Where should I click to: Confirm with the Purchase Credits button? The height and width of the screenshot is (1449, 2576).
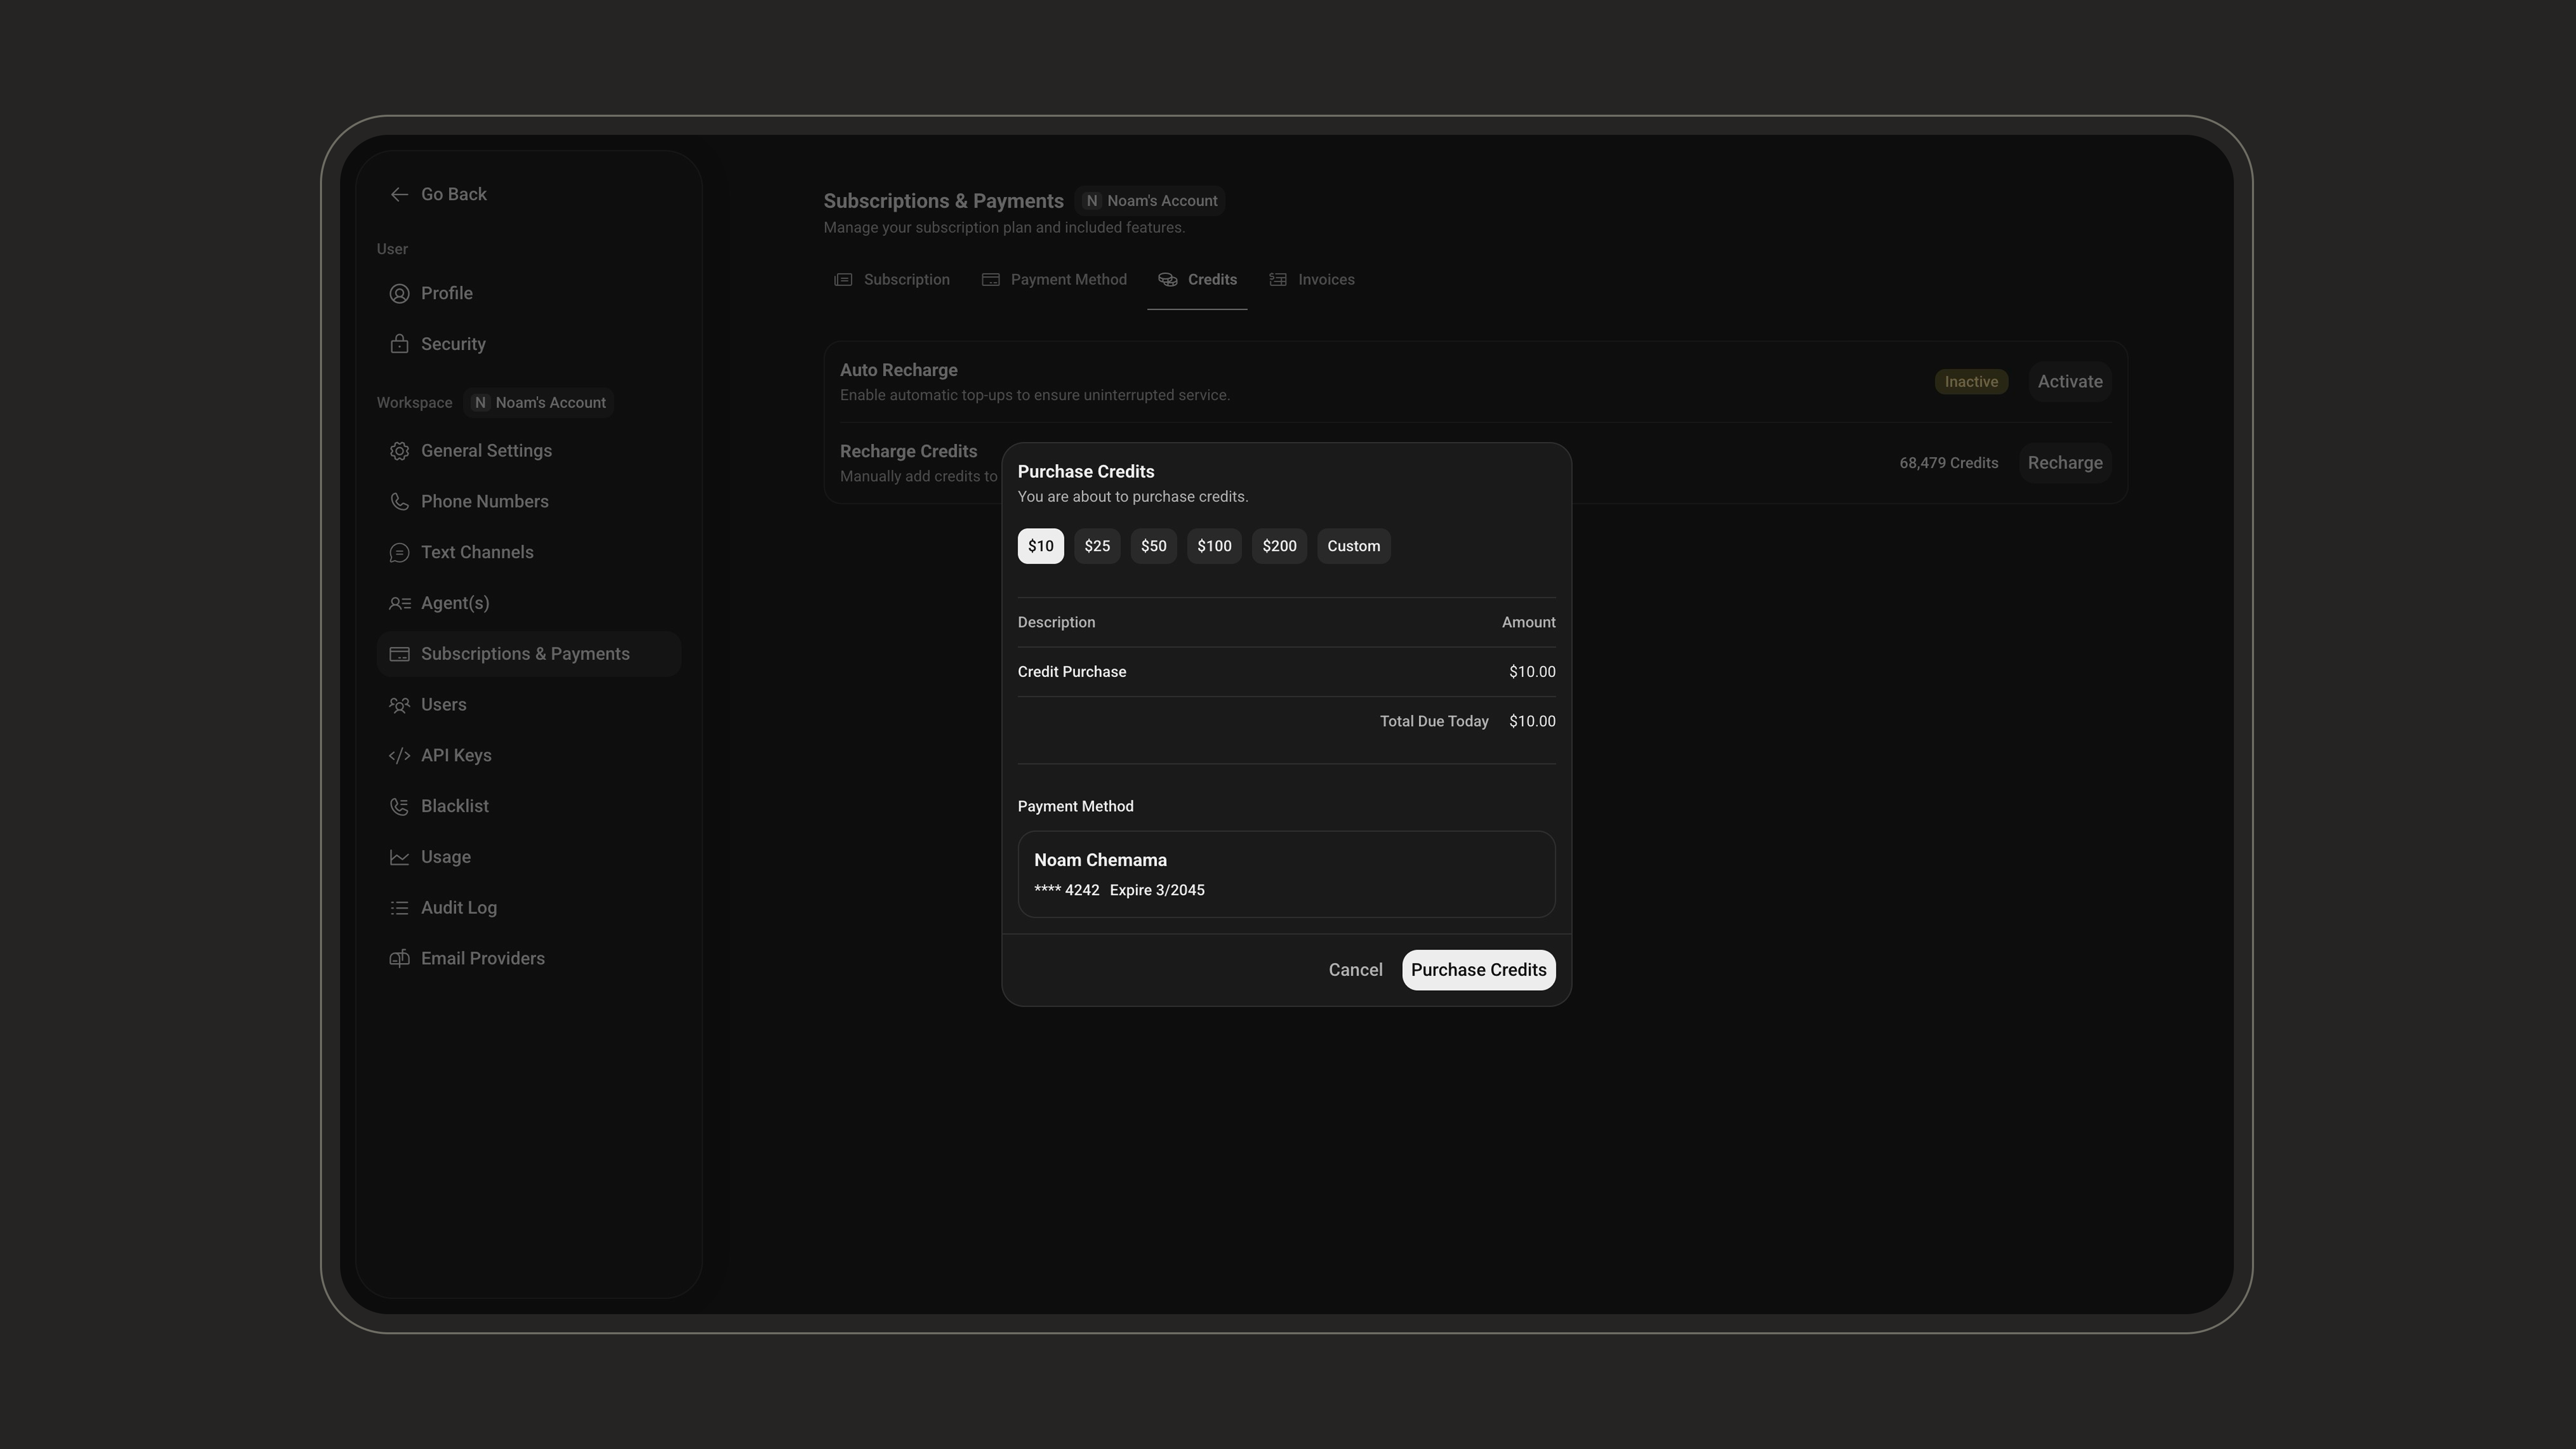(1478, 970)
